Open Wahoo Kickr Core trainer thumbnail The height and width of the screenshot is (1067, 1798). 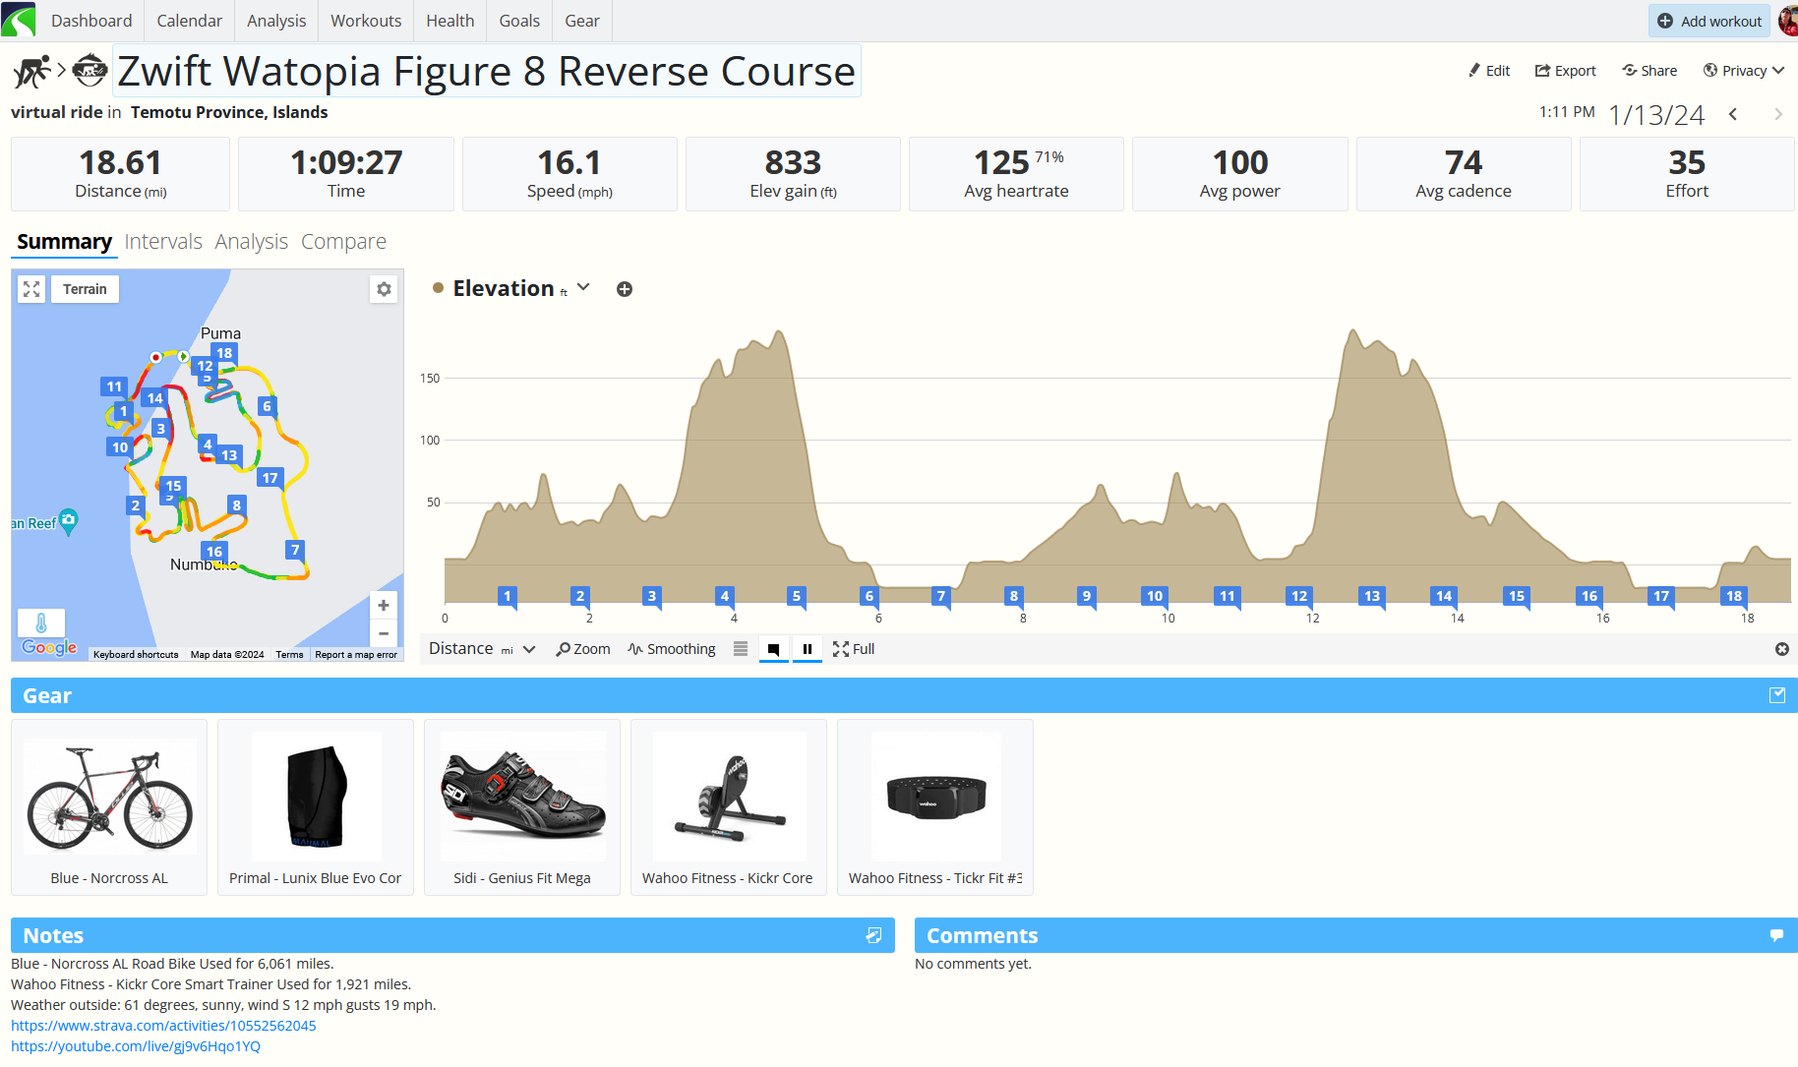[x=729, y=807]
